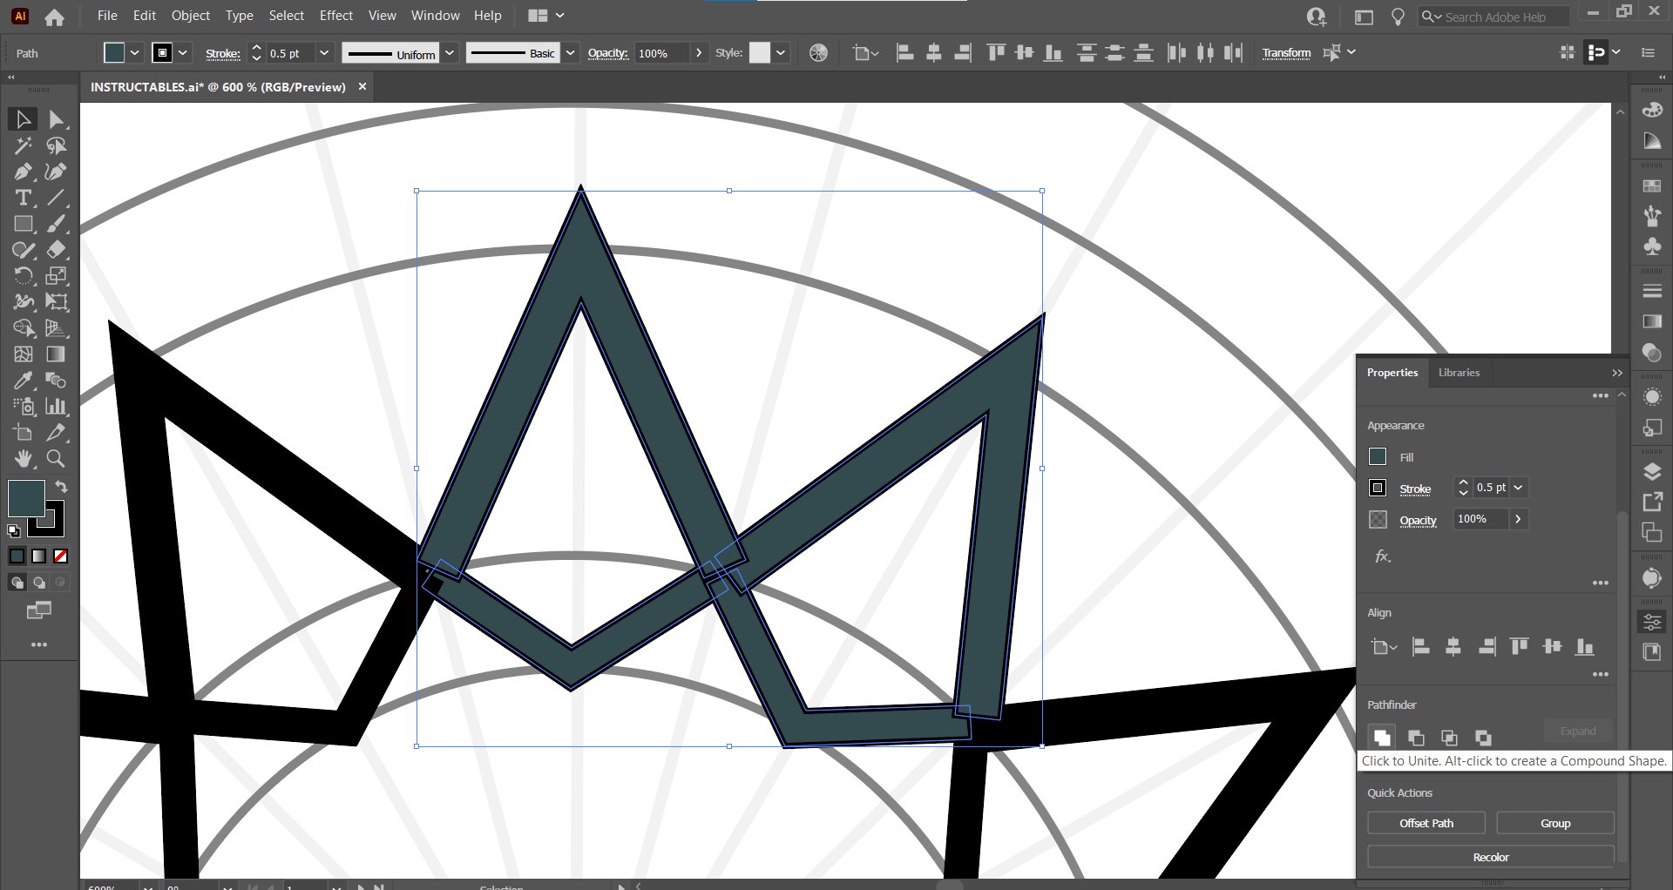Click the Fill swatch in Properties panel

tap(1378, 456)
